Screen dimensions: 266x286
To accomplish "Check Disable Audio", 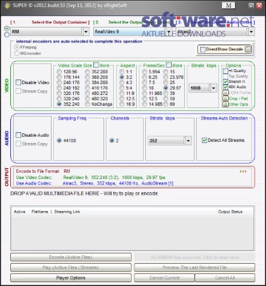I will point(18,135).
